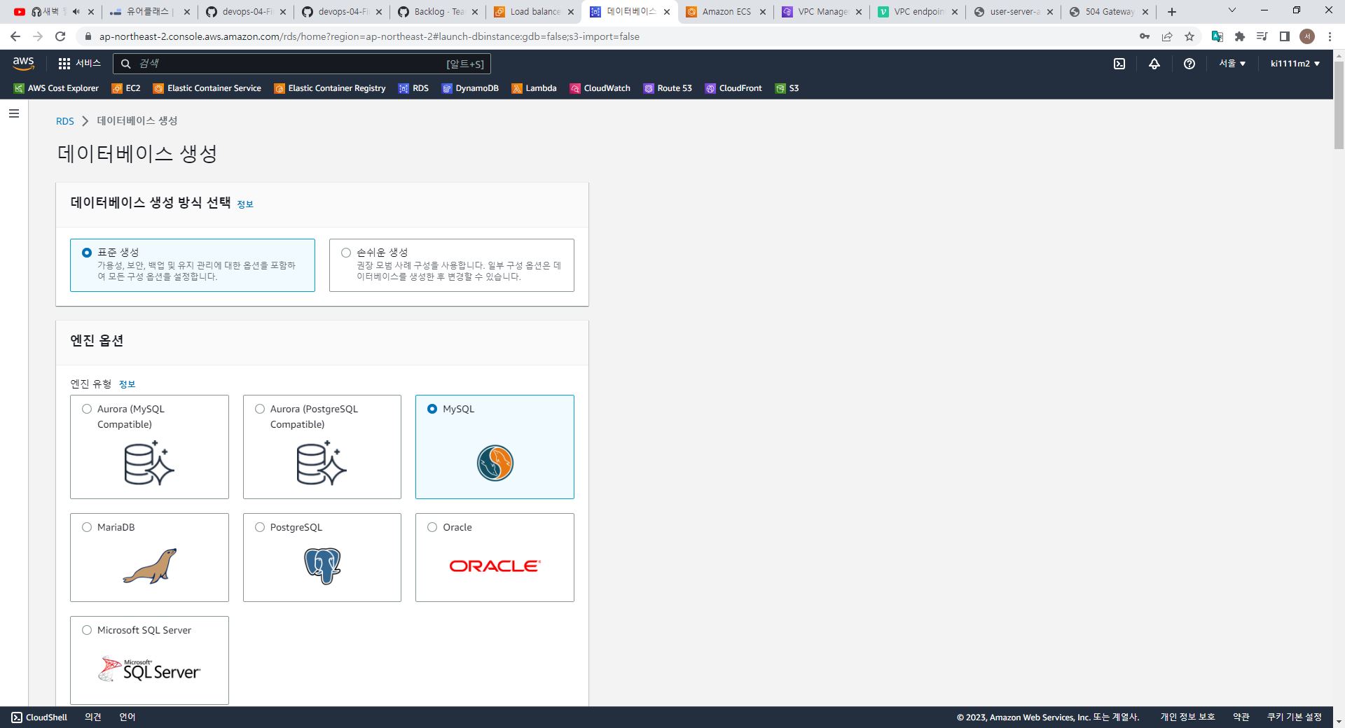Viewport: 1345px width, 728px height.
Task: Open browser tab search chevron
Action: 1232,10
